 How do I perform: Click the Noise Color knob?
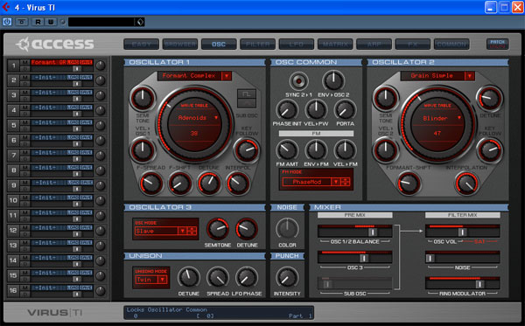(x=287, y=229)
